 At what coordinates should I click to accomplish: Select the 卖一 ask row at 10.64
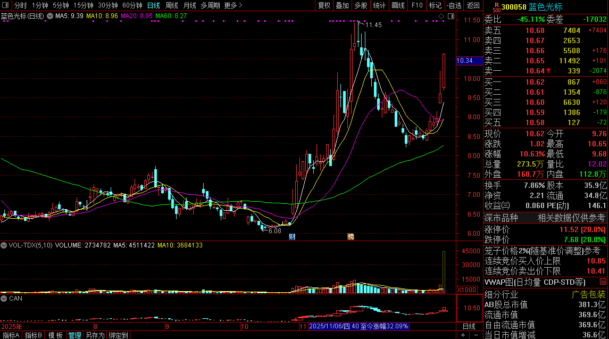pyautogui.click(x=546, y=71)
